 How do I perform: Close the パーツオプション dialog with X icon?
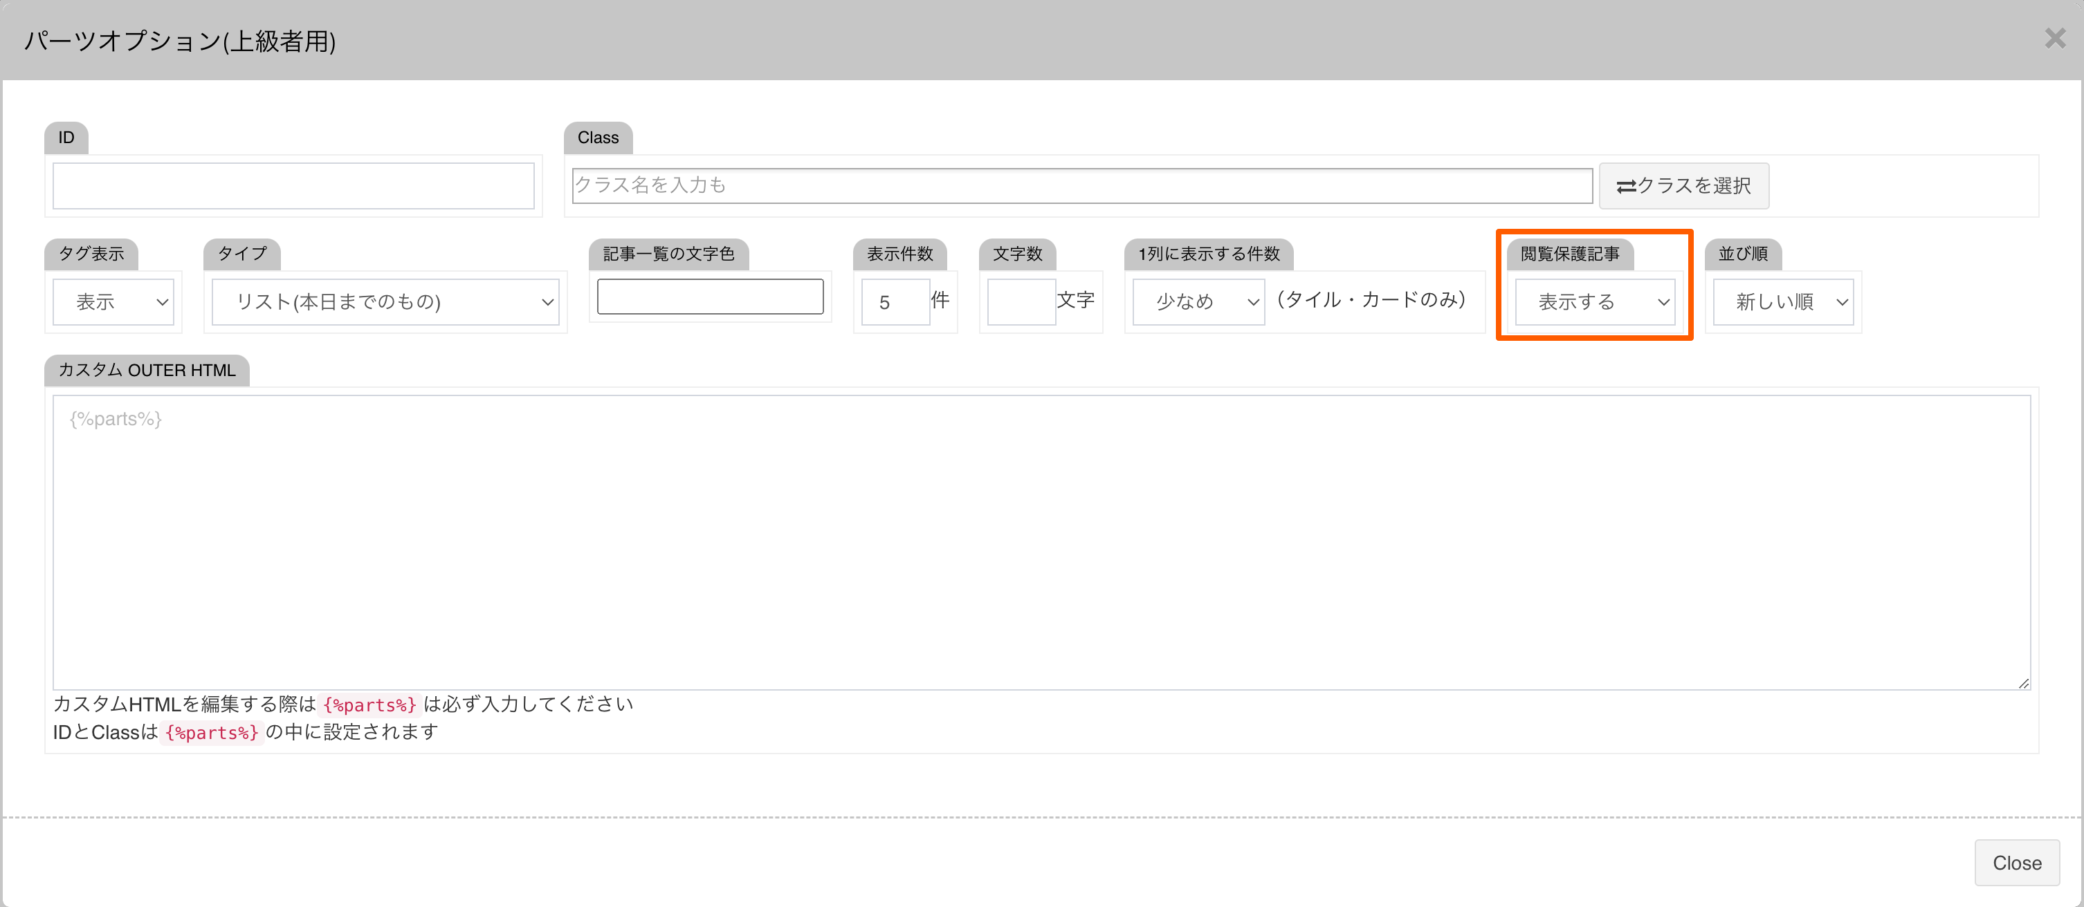[2055, 38]
